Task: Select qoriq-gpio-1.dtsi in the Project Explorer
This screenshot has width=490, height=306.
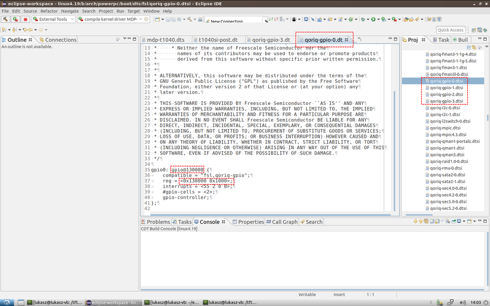Action: click(446, 88)
